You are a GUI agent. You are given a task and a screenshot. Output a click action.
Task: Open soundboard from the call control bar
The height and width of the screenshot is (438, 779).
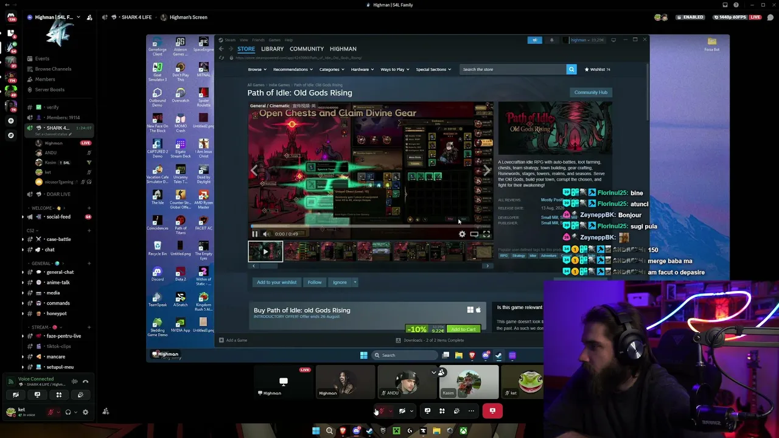click(456, 411)
